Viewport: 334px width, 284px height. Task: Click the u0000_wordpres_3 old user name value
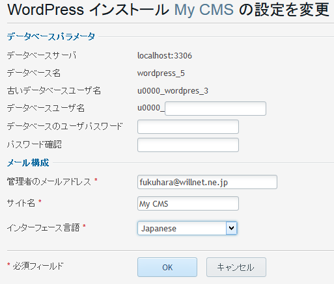click(x=173, y=90)
